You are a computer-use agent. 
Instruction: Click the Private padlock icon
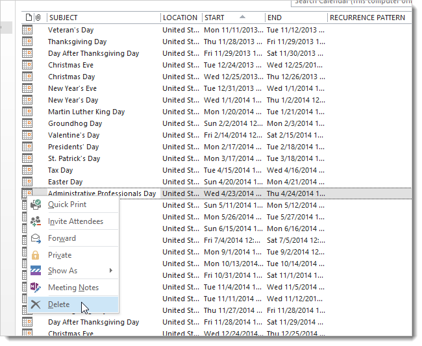(36, 254)
